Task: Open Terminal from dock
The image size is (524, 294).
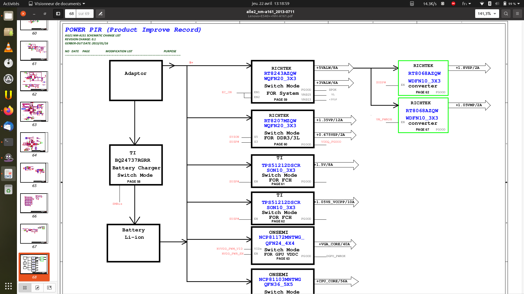Action: (8, 142)
